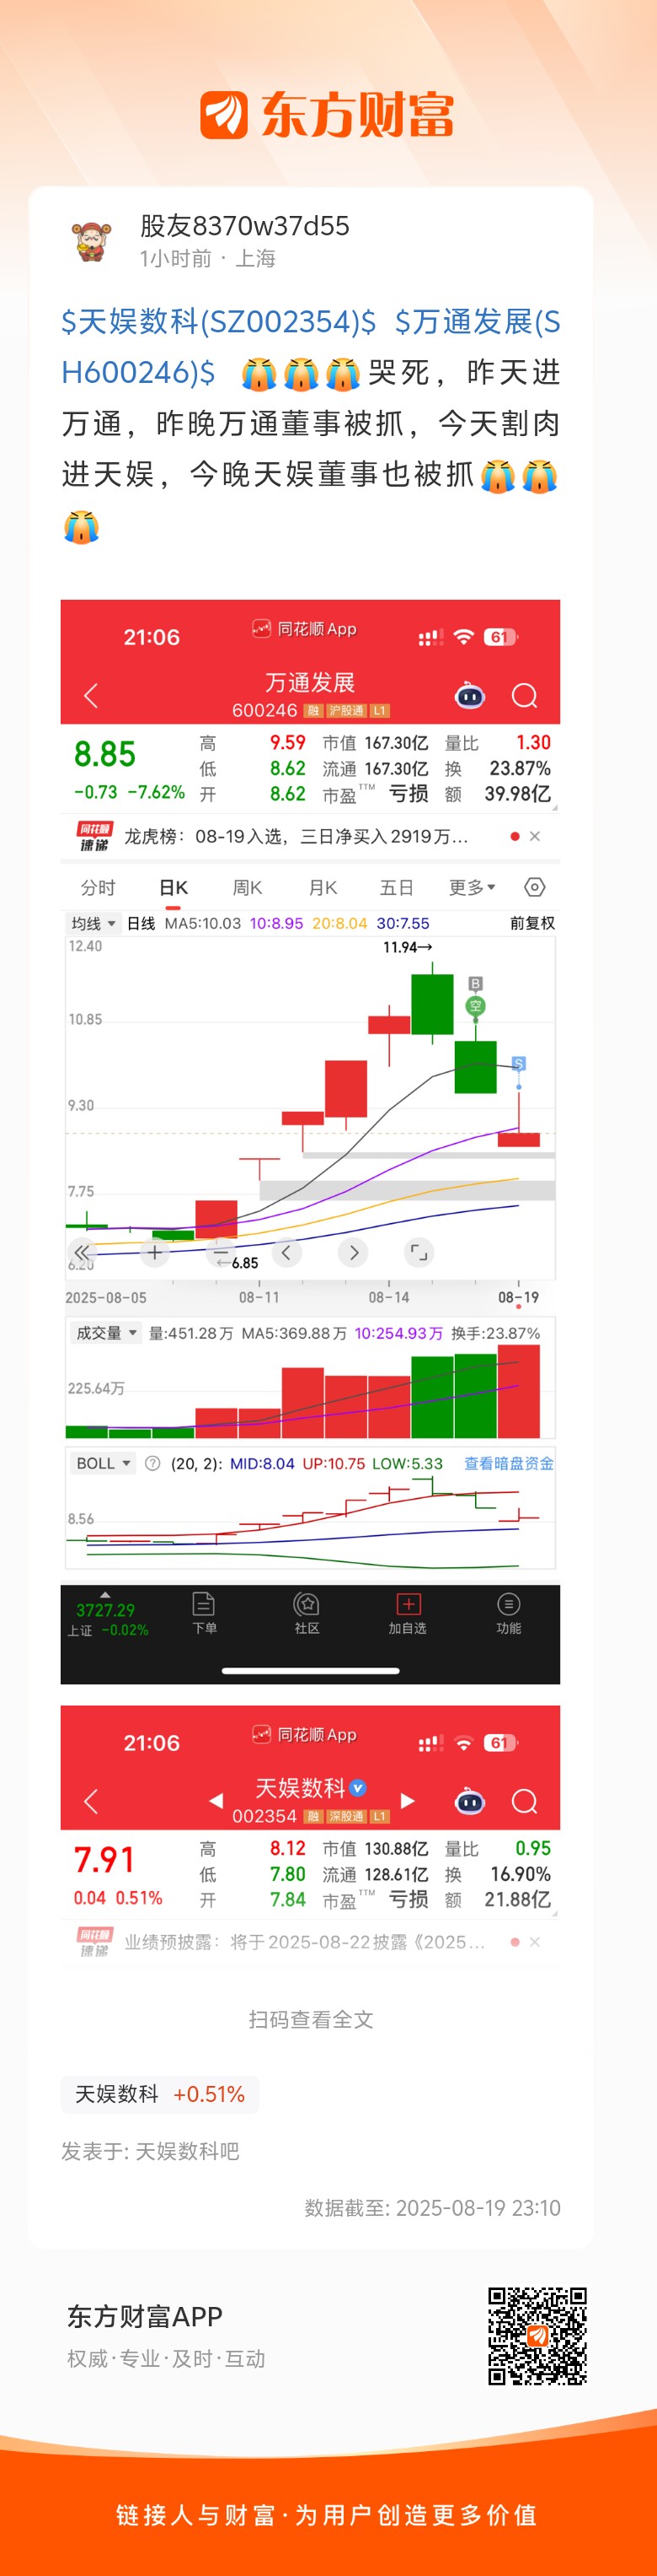Select the 日K tab

click(x=174, y=887)
